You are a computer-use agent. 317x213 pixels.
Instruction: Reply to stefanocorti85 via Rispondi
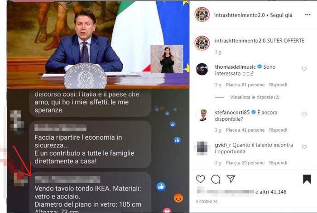pos(278,130)
